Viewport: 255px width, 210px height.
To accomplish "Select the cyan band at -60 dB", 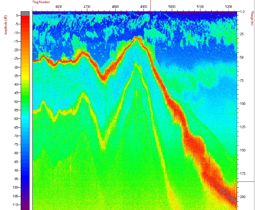I will (25, 119).
